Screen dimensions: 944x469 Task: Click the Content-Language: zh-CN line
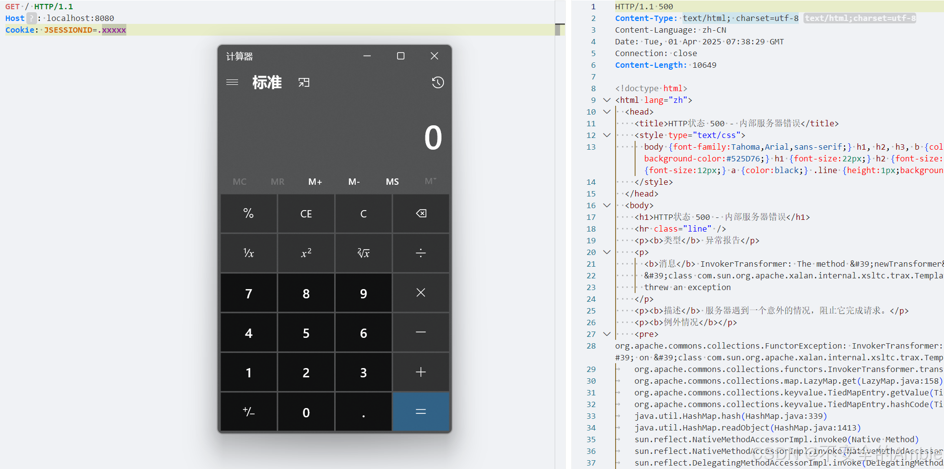[x=671, y=30]
